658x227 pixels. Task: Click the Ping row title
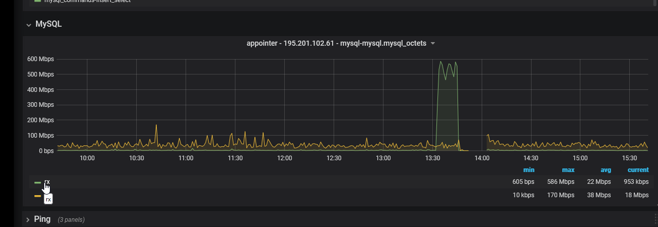[42, 219]
